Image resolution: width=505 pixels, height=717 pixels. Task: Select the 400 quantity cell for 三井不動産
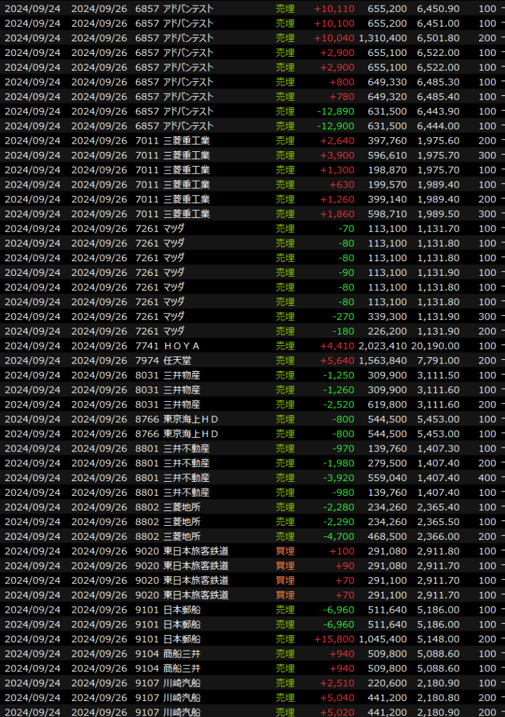[487, 478]
